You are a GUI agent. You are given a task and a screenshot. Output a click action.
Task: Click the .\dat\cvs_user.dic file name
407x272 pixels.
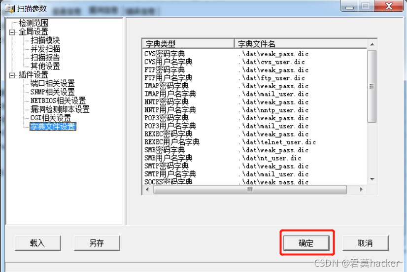271,62
